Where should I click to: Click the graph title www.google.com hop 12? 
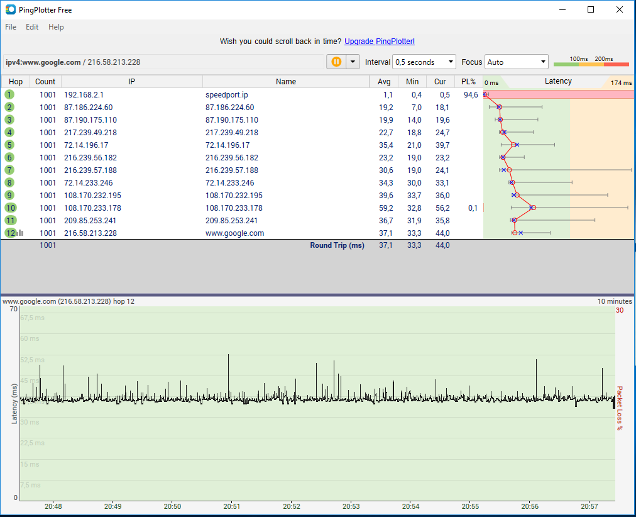coord(69,301)
